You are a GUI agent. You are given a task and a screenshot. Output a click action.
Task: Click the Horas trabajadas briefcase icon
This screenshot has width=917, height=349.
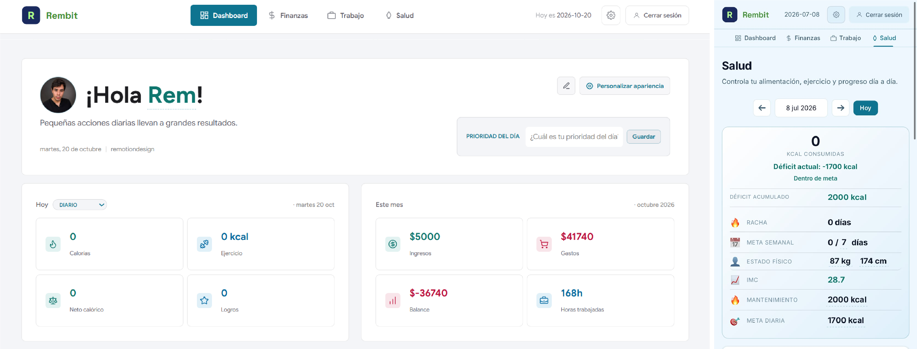[544, 301]
